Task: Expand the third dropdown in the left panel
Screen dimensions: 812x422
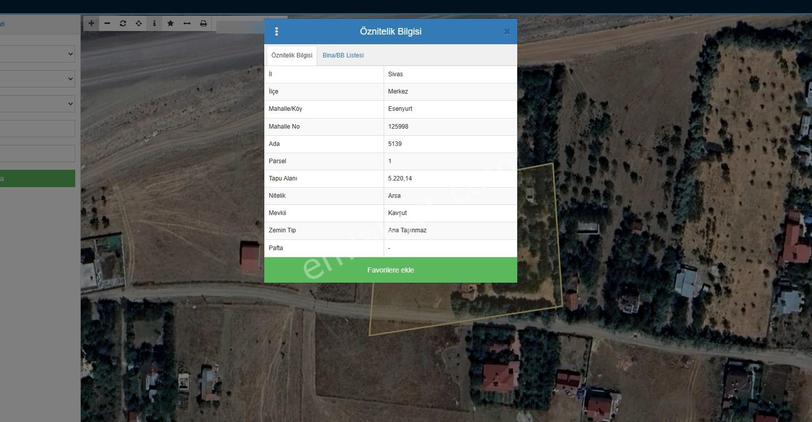Action: (38, 104)
